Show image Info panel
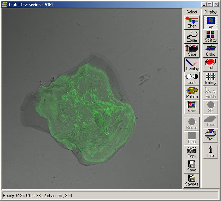The image size is (221, 201). [210, 152]
